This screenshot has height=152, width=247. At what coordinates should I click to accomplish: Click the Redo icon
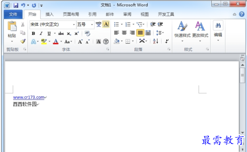(x=34, y=6)
